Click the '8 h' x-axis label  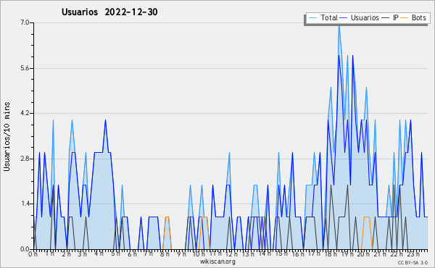165,254
